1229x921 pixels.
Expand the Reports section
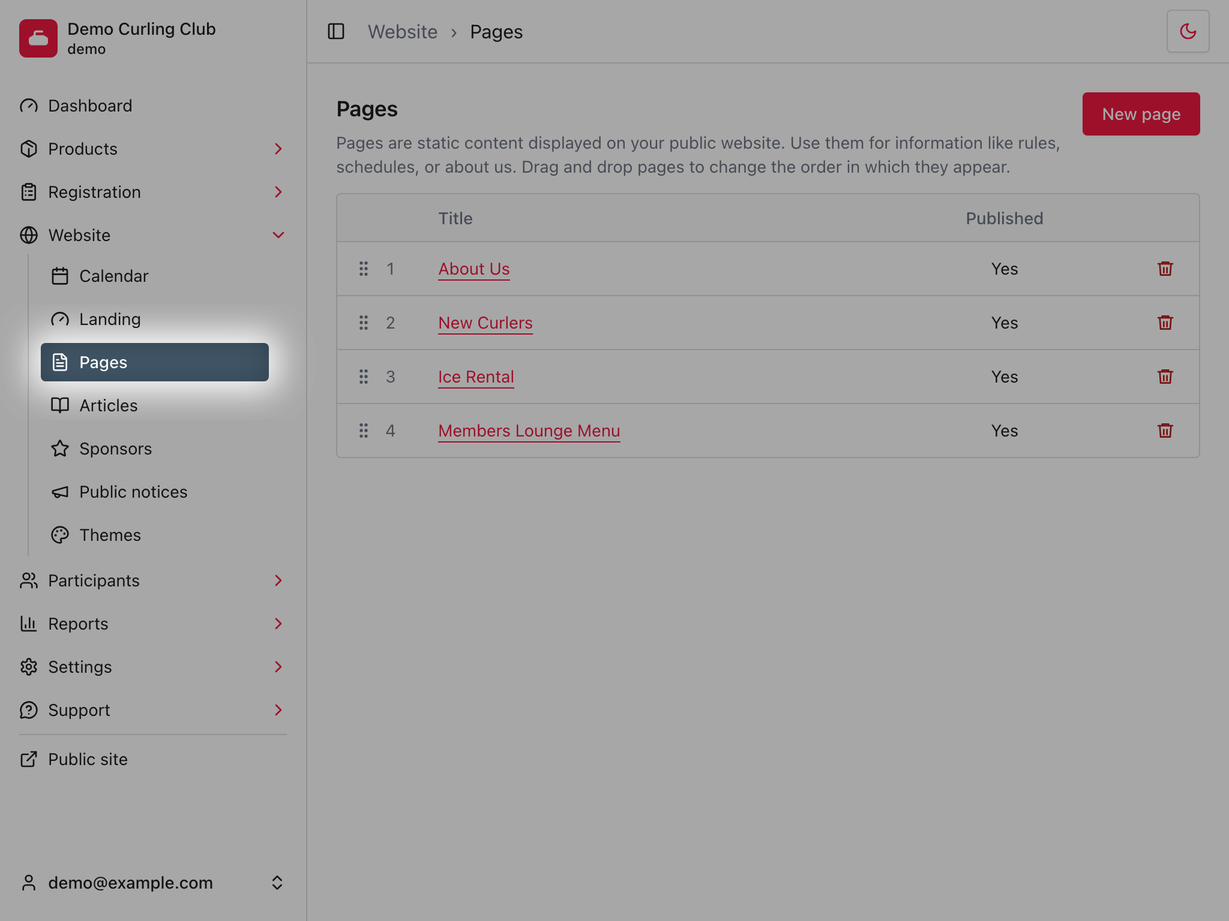pyautogui.click(x=153, y=624)
